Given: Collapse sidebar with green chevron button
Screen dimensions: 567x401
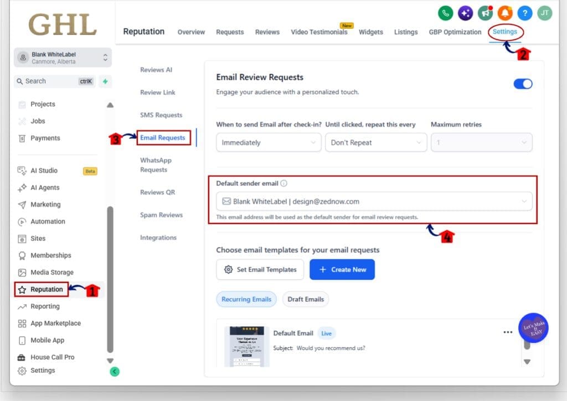Looking at the screenshot, I should pyautogui.click(x=115, y=371).
